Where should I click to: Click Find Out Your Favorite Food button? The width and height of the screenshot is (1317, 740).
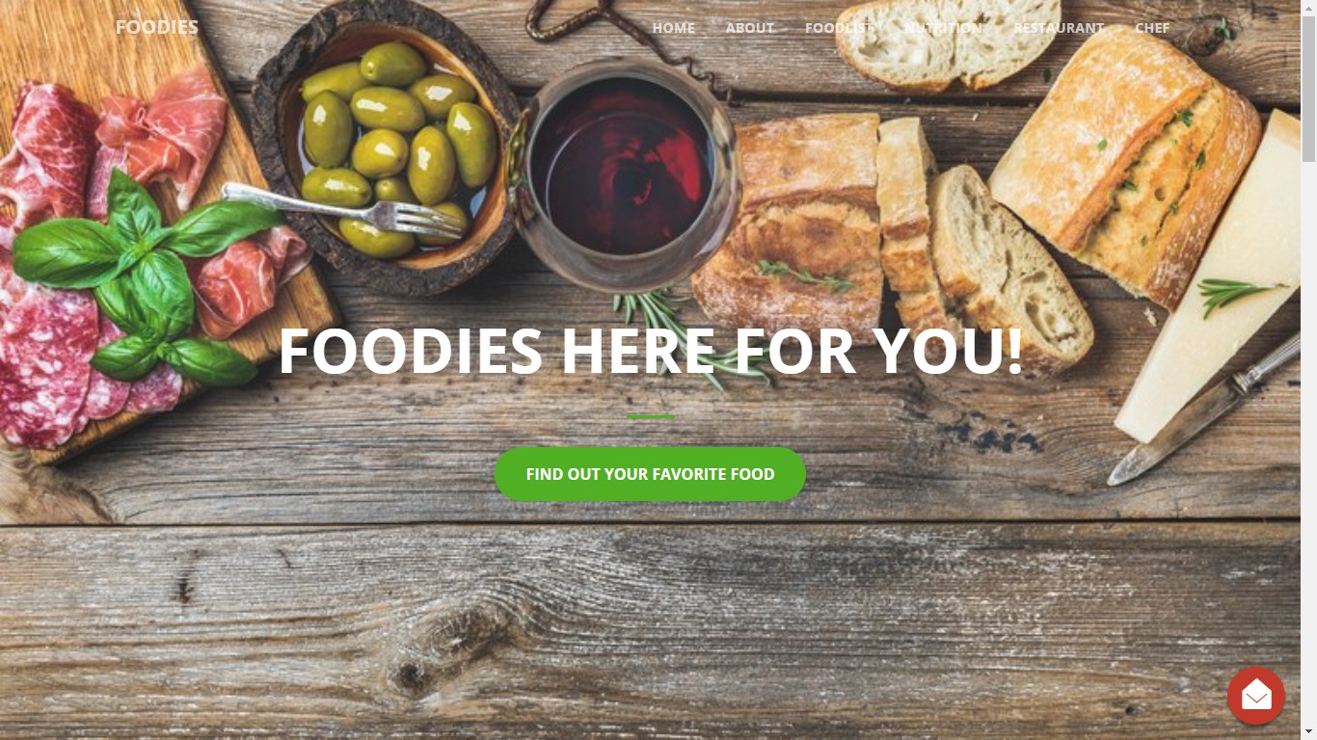pyautogui.click(x=650, y=474)
